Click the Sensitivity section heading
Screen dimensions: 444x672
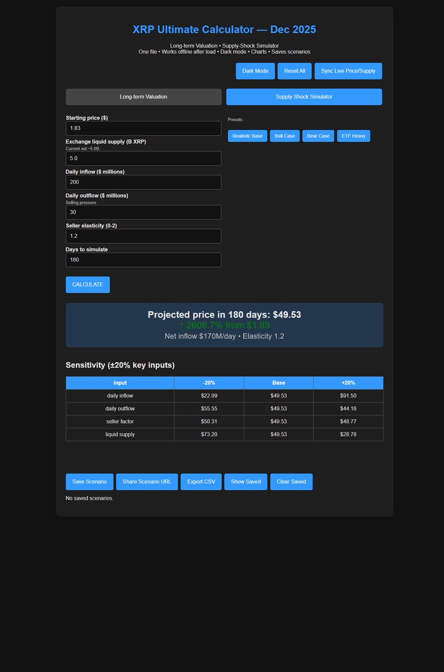coord(120,366)
